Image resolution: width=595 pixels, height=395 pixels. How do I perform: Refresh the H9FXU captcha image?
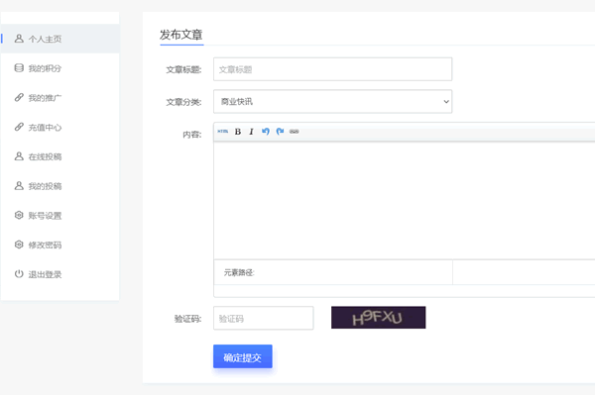[379, 318]
